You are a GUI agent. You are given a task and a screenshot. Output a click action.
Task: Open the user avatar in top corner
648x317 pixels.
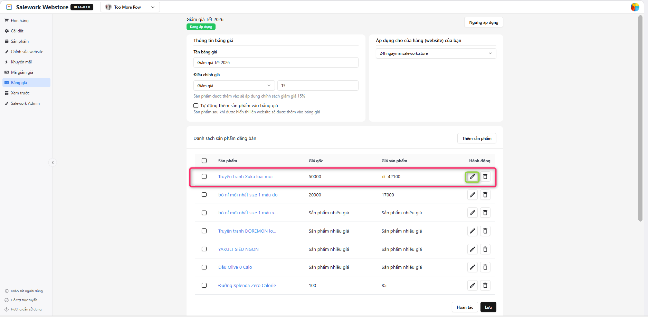(x=635, y=7)
